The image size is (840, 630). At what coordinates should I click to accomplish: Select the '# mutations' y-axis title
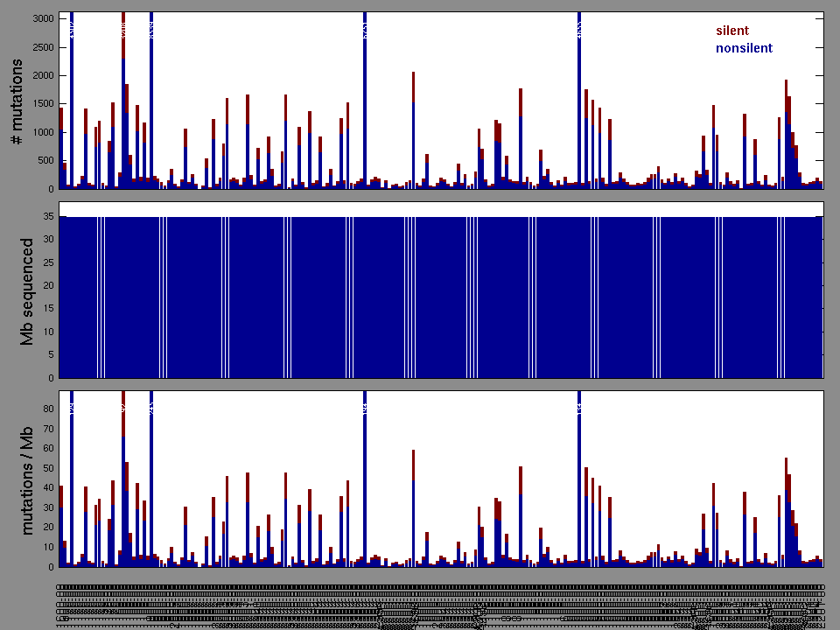tap(17, 101)
